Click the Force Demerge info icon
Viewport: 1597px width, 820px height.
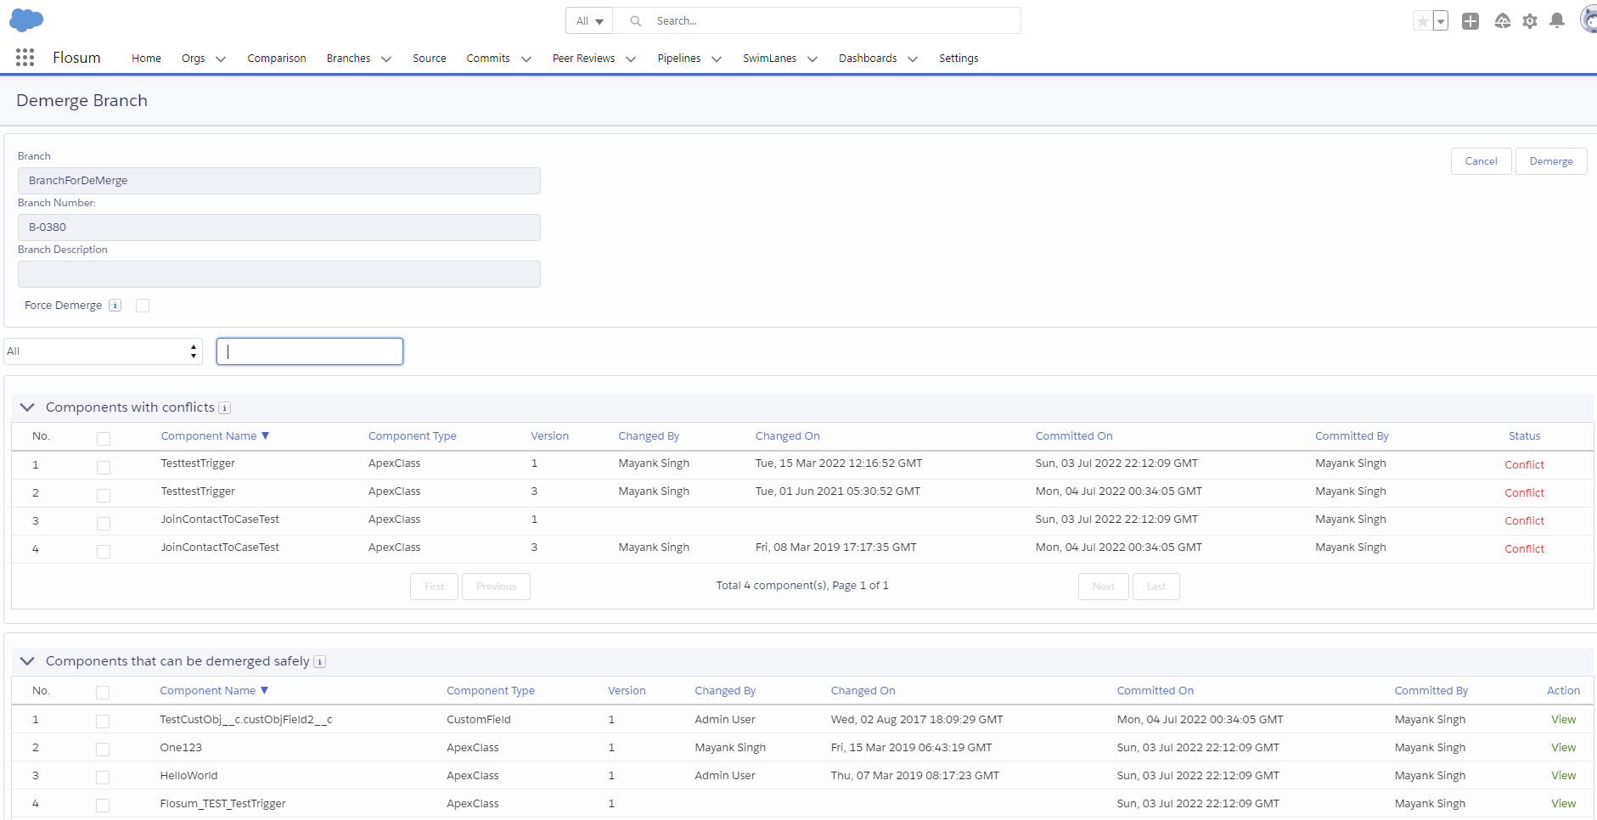pos(115,306)
